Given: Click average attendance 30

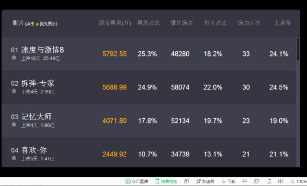Looking at the screenshot, I should tap(246, 87).
